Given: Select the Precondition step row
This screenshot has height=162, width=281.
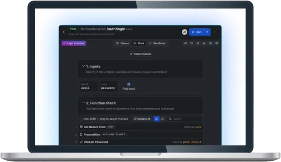Looking at the screenshot, I should tap(141, 134).
